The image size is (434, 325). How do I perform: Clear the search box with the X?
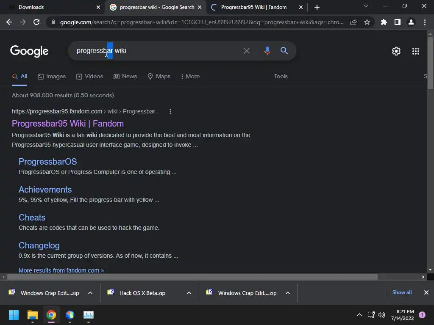(246, 51)
